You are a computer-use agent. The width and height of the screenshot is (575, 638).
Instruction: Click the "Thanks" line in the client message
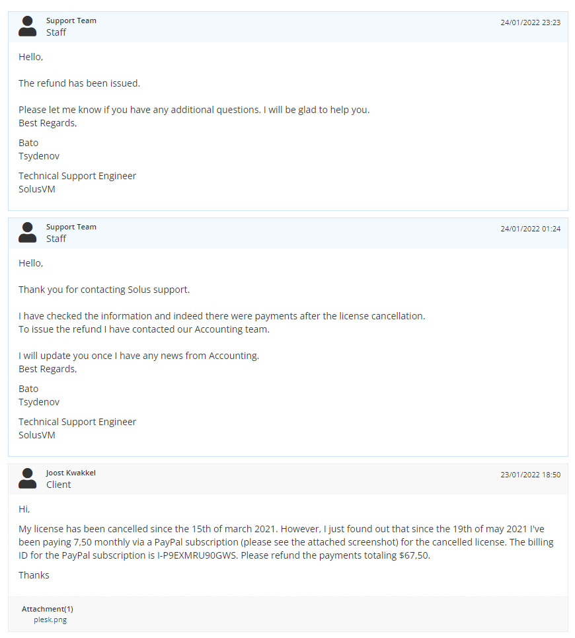[x=34, y=575]
